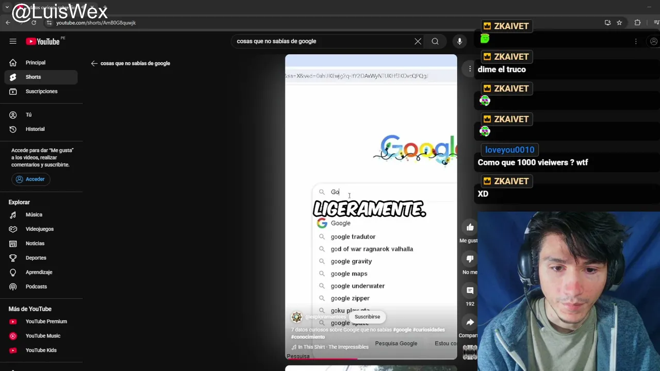Open the #conocimiento hashtag
The image size is (660, 371).
coord(308,337)
